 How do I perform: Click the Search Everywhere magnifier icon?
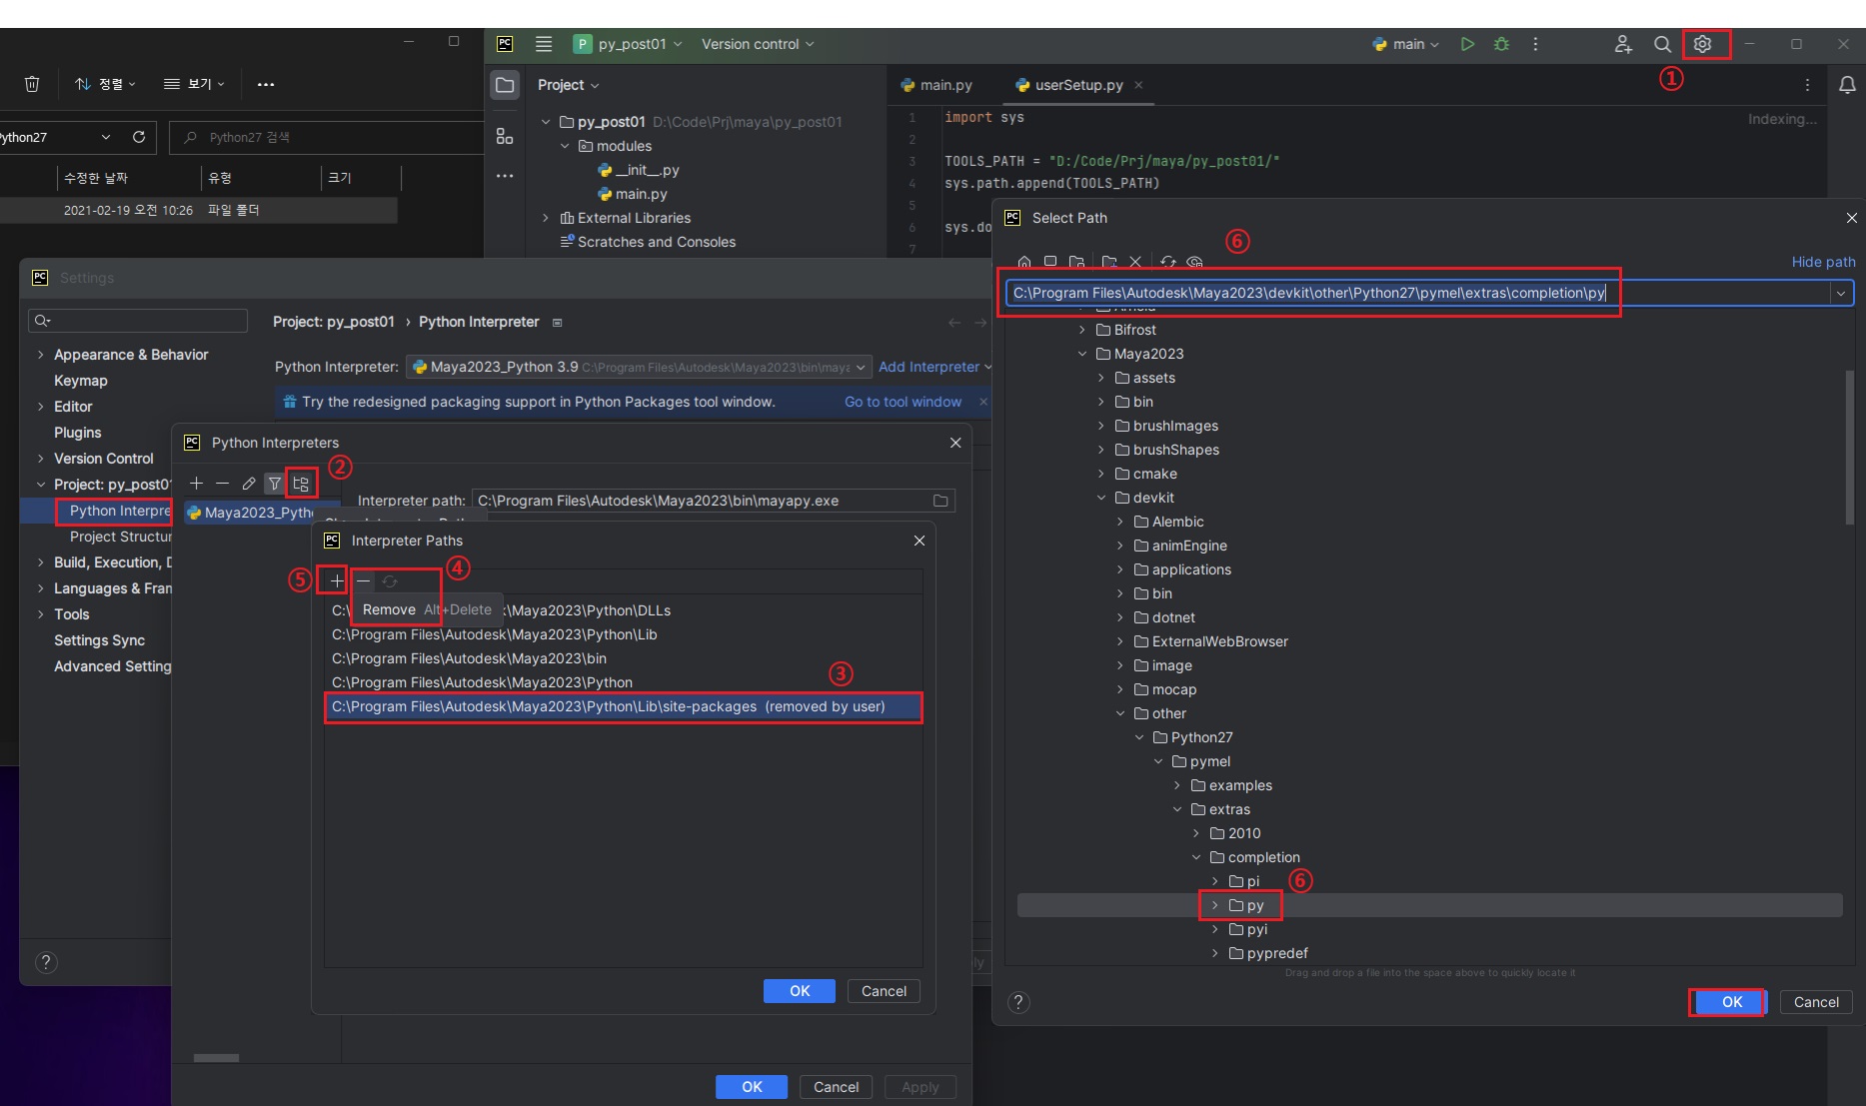coord(1662,44)
